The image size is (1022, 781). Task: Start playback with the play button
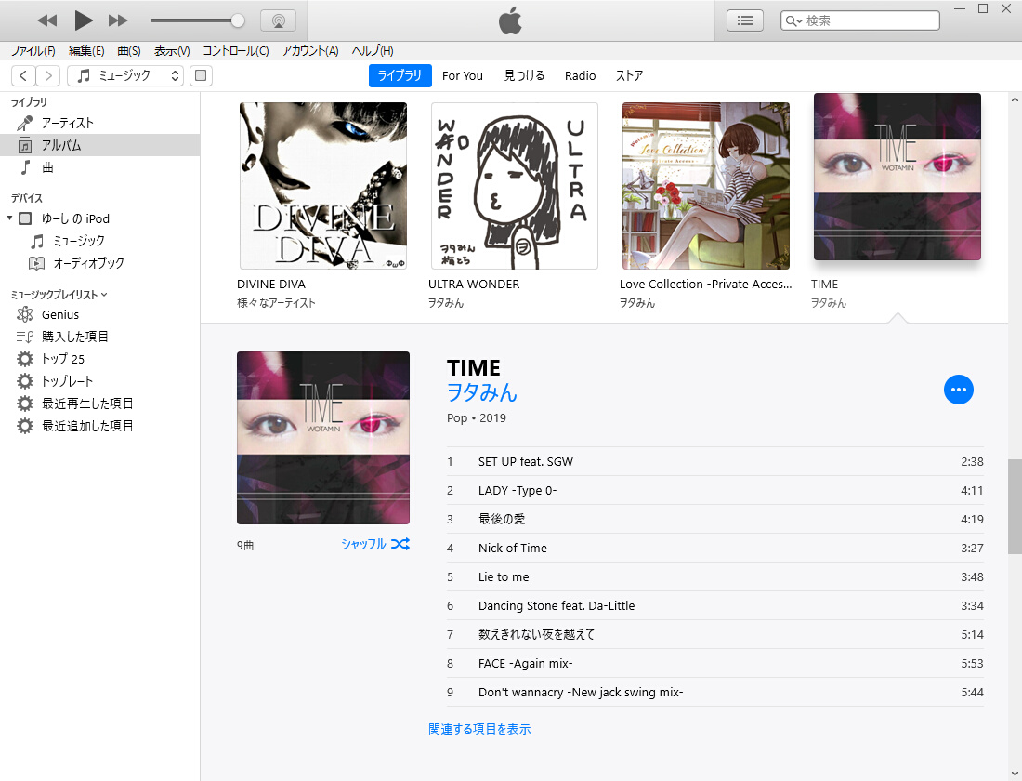83,20
